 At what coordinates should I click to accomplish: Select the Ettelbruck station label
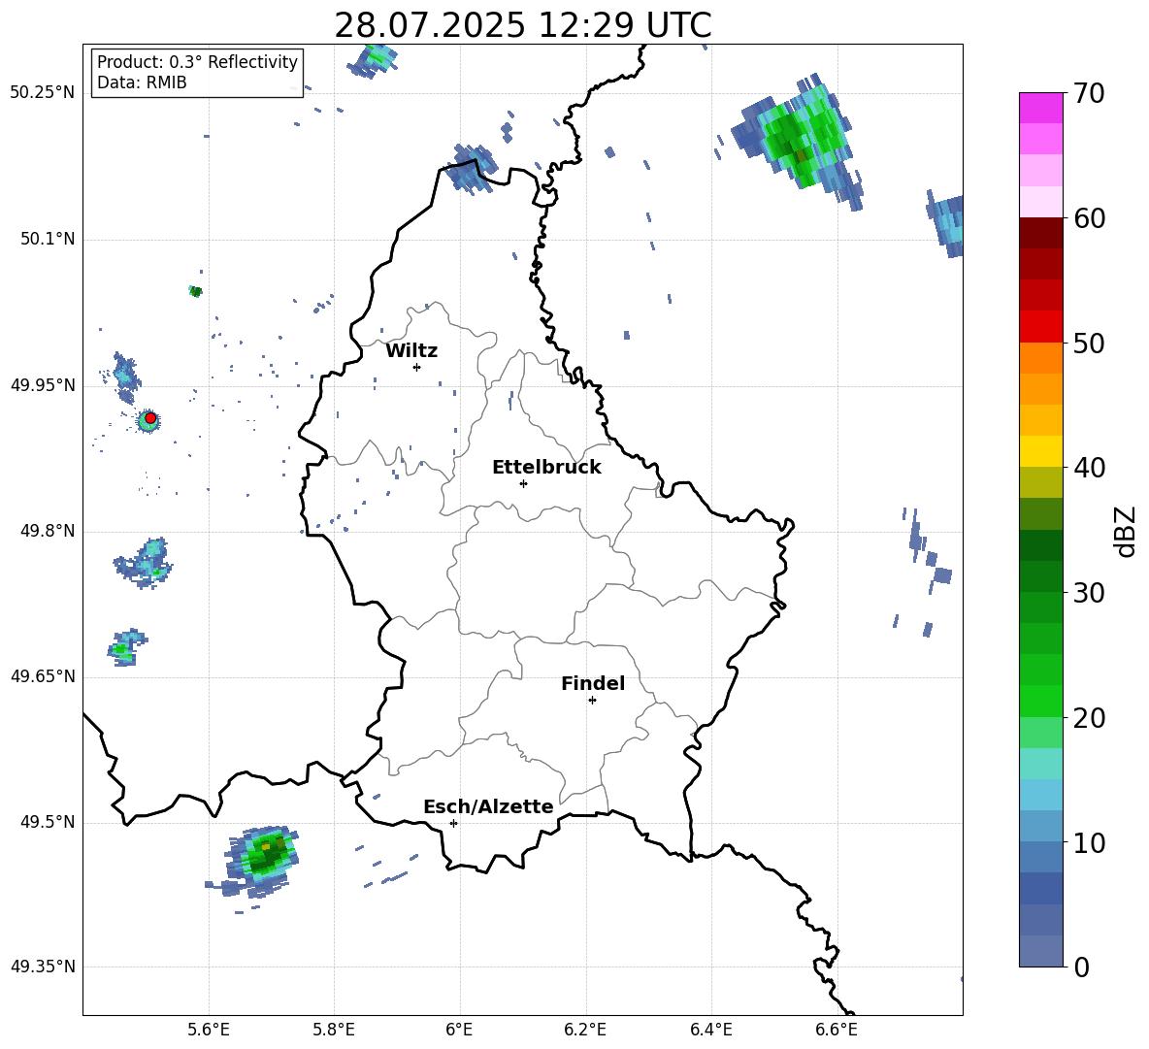point(546,468)
